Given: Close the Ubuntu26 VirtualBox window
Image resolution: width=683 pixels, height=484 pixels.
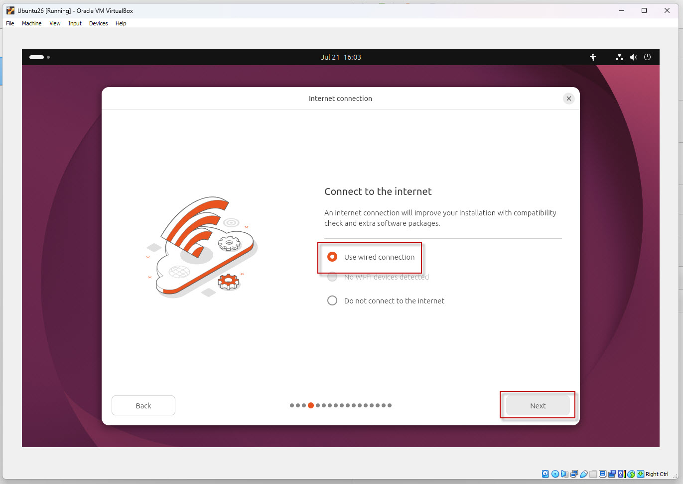Looking at the screenshot, I should 667,10.
